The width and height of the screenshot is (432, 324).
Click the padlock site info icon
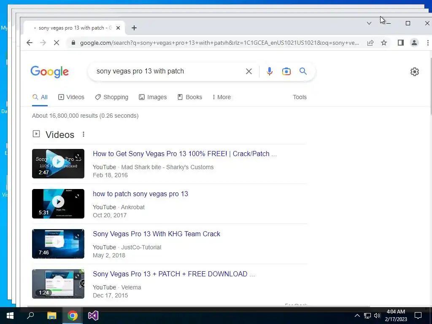click(73, 43)
